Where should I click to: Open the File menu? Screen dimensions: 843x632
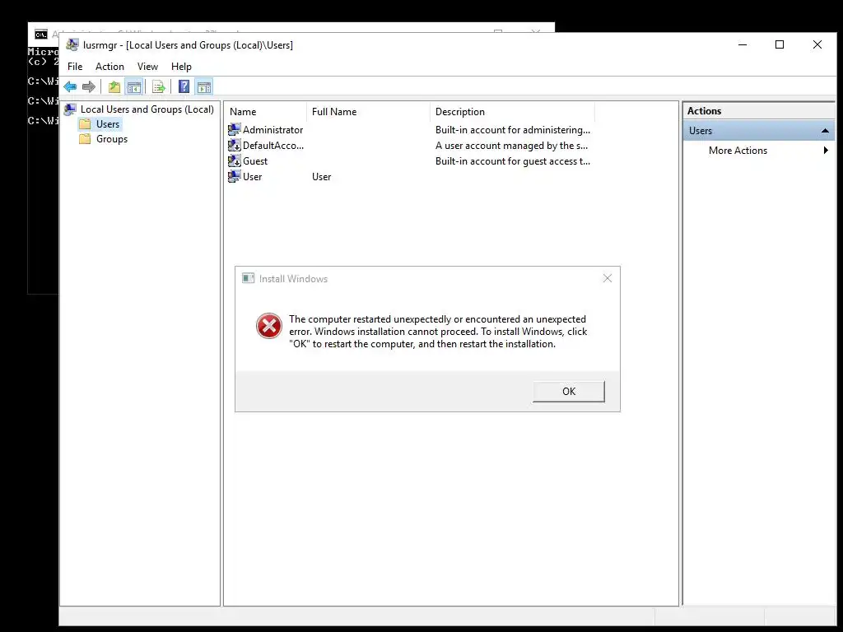pyautogui.click(x=75, y=67)
